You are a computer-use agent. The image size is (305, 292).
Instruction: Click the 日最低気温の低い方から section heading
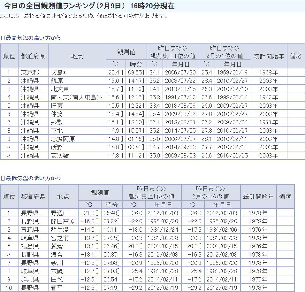point(31,178)
